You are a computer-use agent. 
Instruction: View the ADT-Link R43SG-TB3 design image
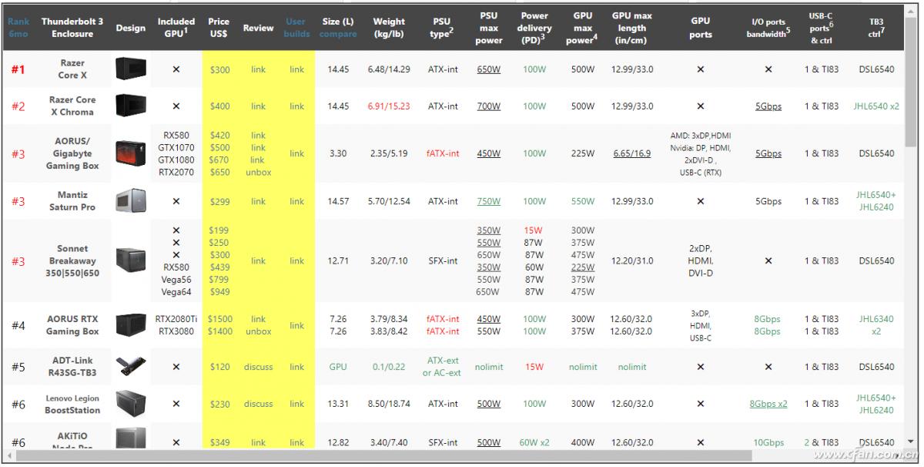[x=130, y=367]
